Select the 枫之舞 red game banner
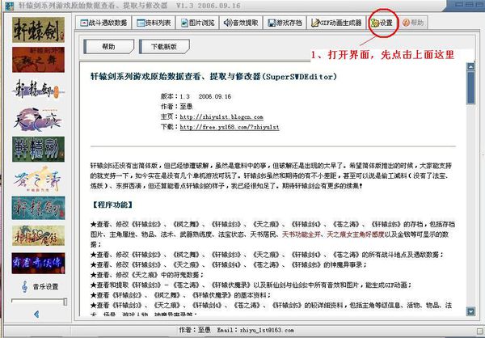 [x=38, y=60]
